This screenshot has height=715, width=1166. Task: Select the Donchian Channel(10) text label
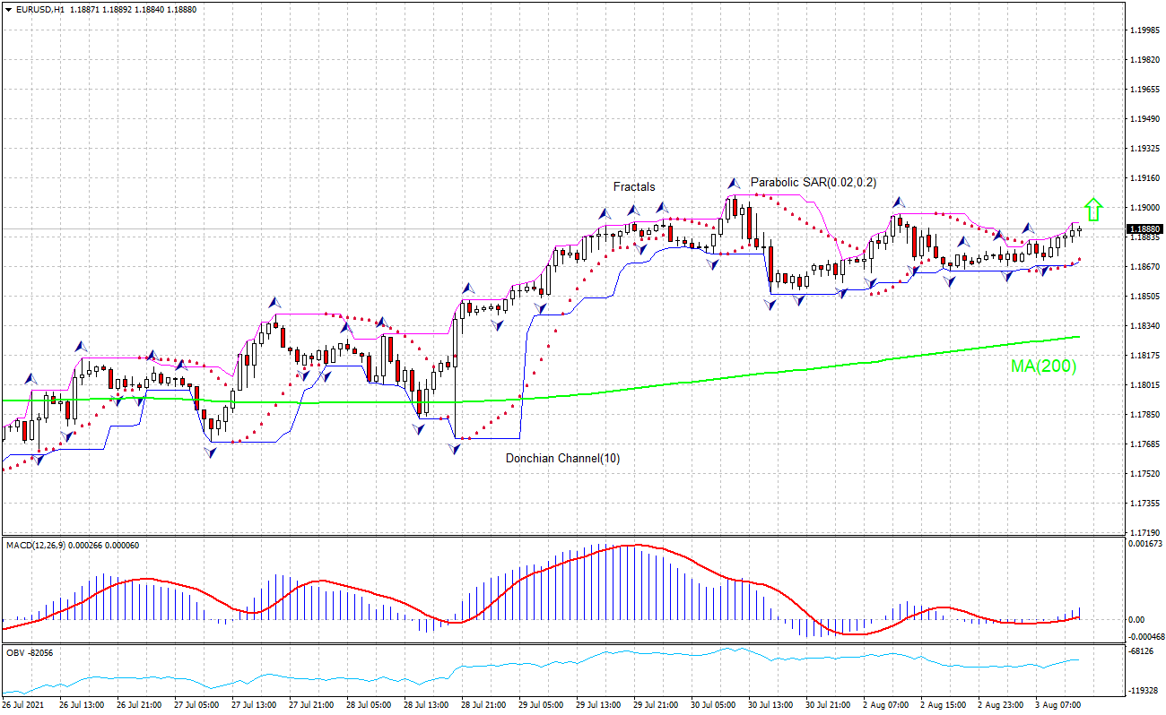563,456
